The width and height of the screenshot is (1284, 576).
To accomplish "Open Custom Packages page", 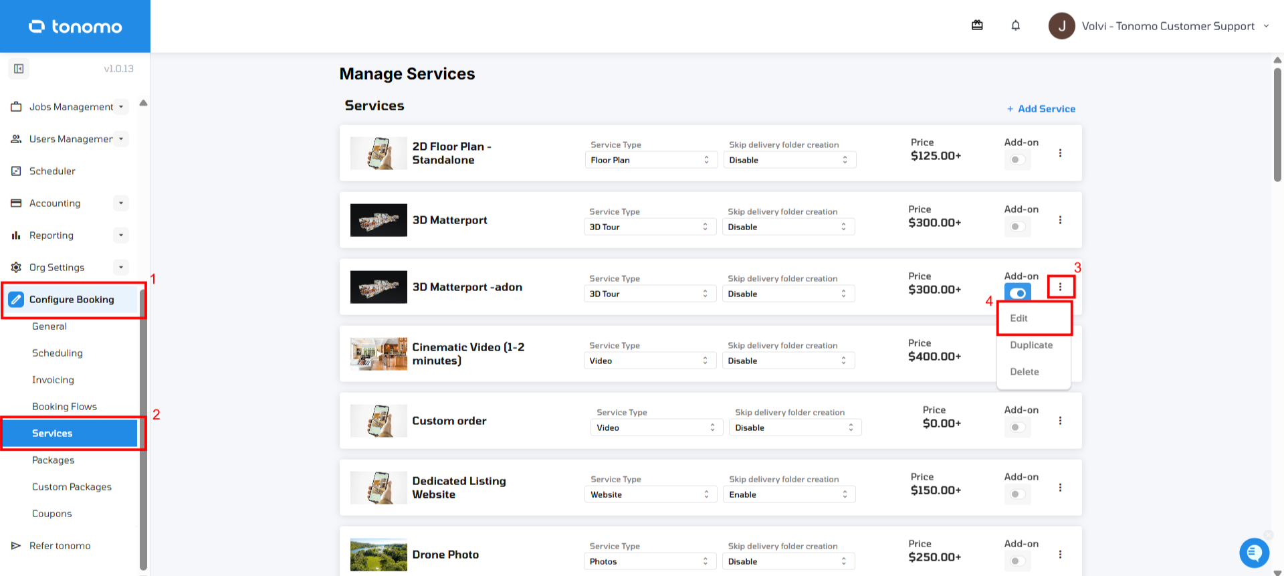I will [72, 487].
